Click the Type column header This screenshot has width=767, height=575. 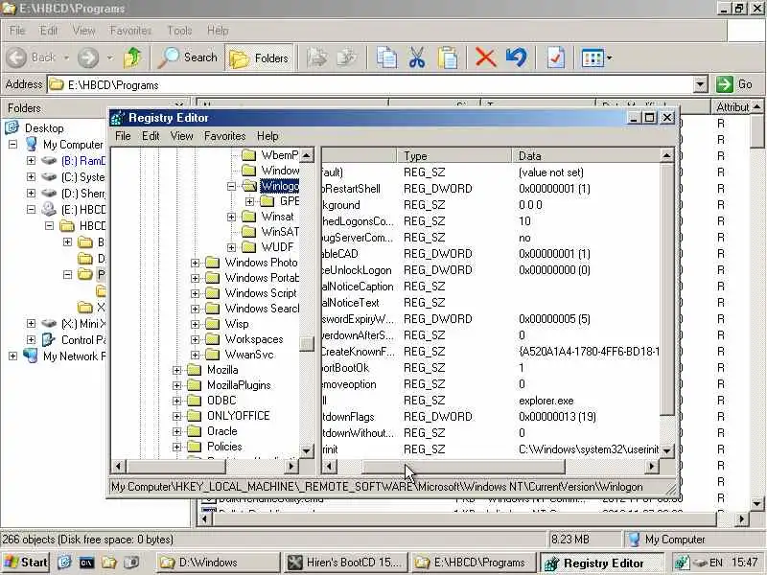[454, 156]
